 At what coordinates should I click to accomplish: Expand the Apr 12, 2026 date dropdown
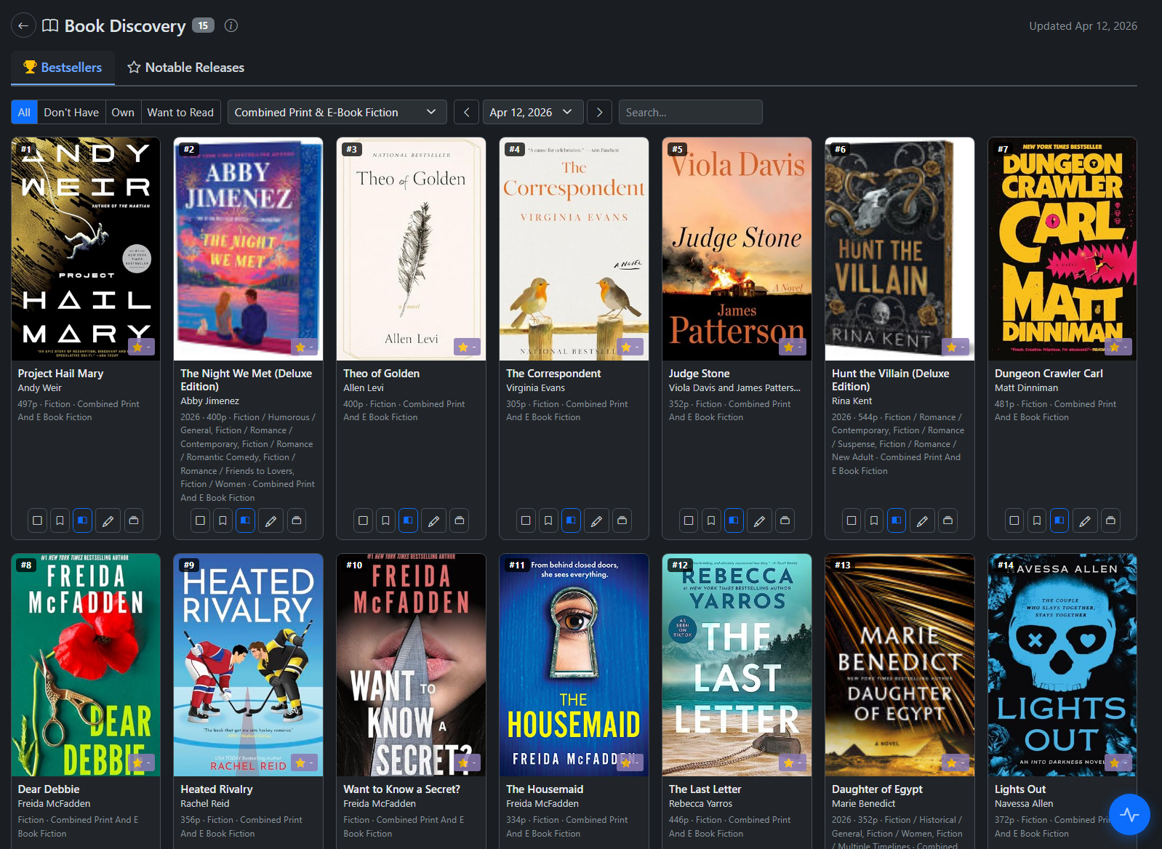532,112
